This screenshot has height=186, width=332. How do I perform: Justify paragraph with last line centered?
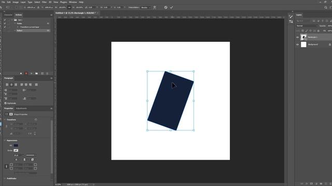pos(26,85)
